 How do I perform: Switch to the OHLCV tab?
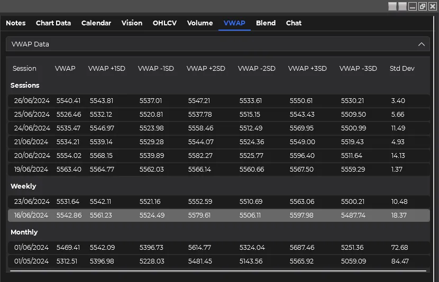tap(164, 23)
